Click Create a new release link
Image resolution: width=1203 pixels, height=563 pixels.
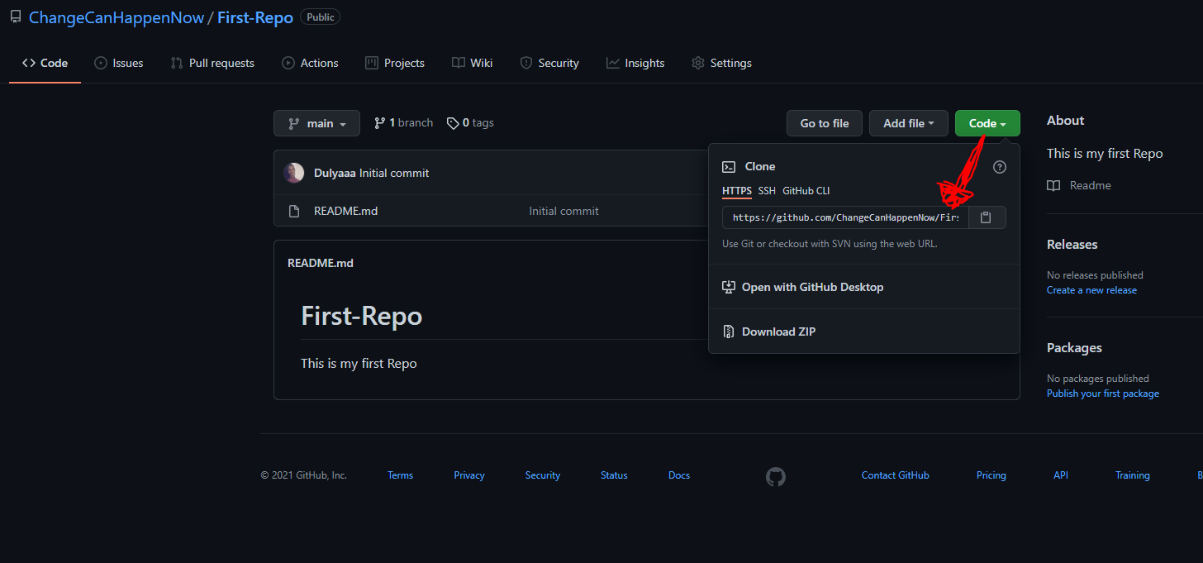click(x=1091, y=290)
